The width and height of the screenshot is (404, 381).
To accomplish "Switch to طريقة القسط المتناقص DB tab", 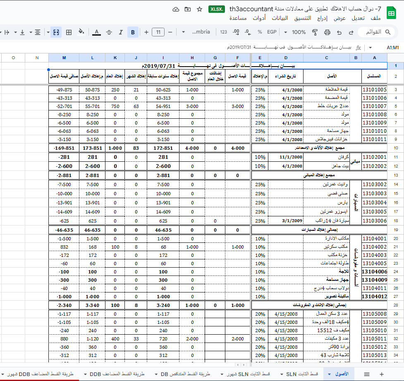I will 185,374.
